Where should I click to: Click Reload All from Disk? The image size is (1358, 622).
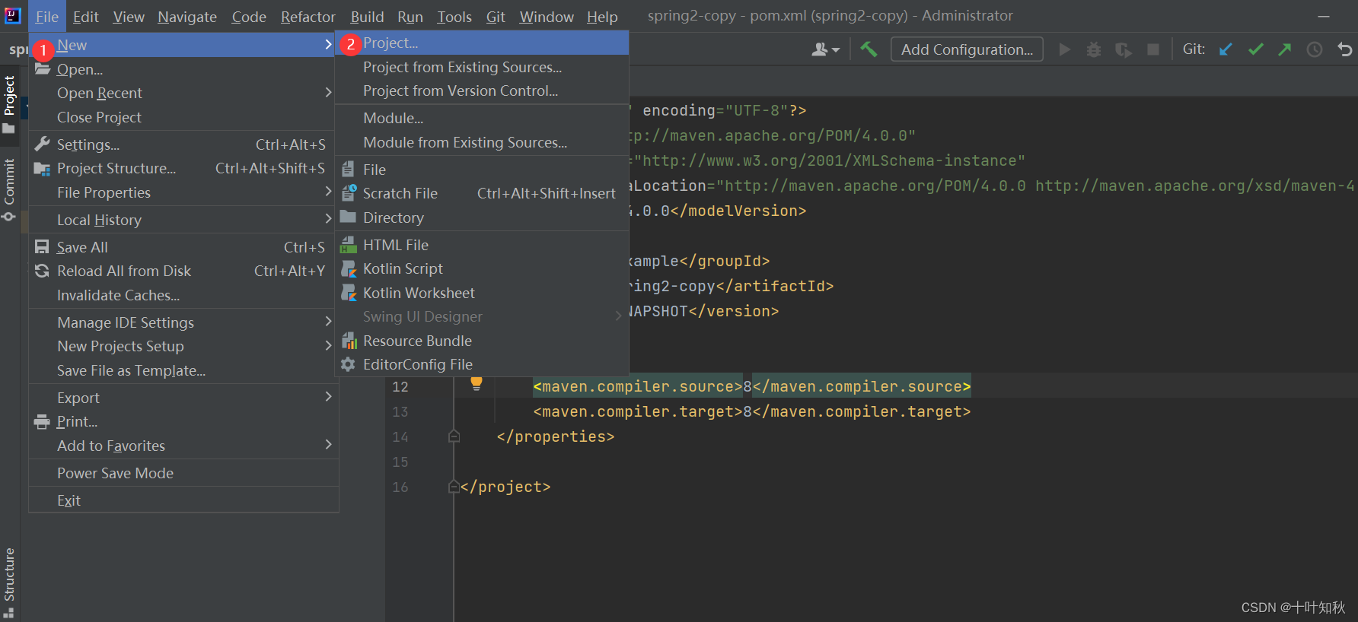[x=183, y=271]
